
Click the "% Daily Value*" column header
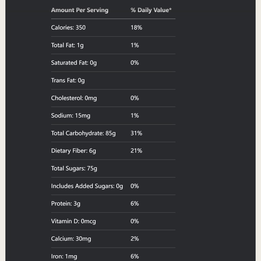click(151, 10)
